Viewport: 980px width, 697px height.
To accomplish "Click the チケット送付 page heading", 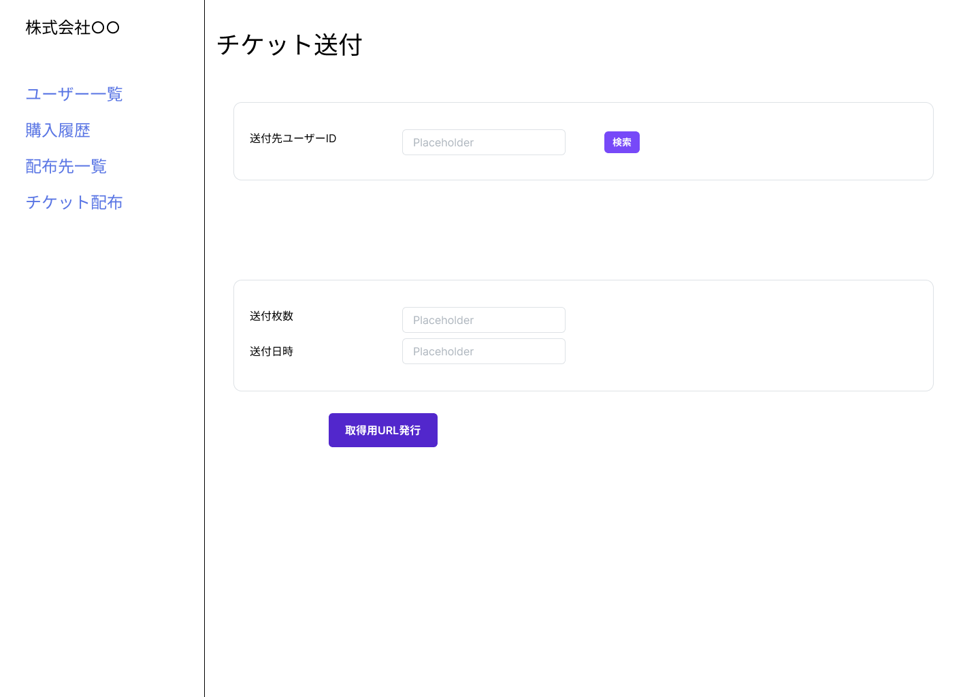I will [x=289, y=45].
